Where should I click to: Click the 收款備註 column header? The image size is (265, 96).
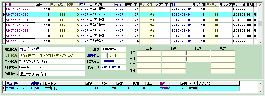(x=218, y=83)
